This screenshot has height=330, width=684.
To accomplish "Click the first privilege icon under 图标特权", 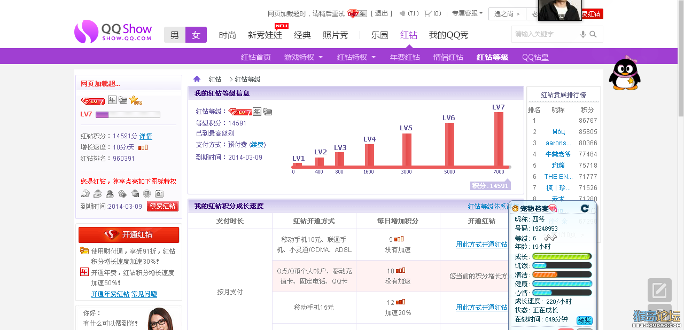I will point(85,194).
